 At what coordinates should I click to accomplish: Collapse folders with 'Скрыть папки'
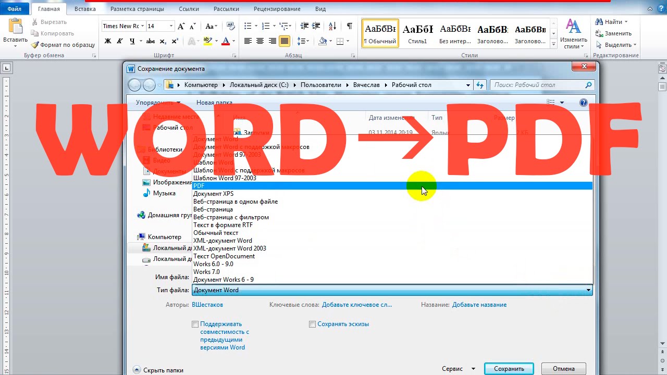pos(158,370)
